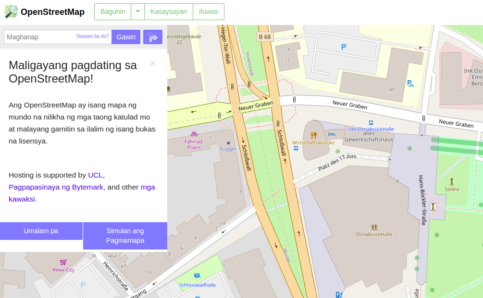Viewport: 483px width, 298px height.
Task: Click the traffic signal on Neuer Graben near Hans-Böckler-Straße
Action: click(423, 118)
